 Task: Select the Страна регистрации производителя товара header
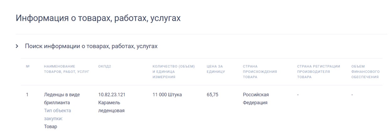318,72
